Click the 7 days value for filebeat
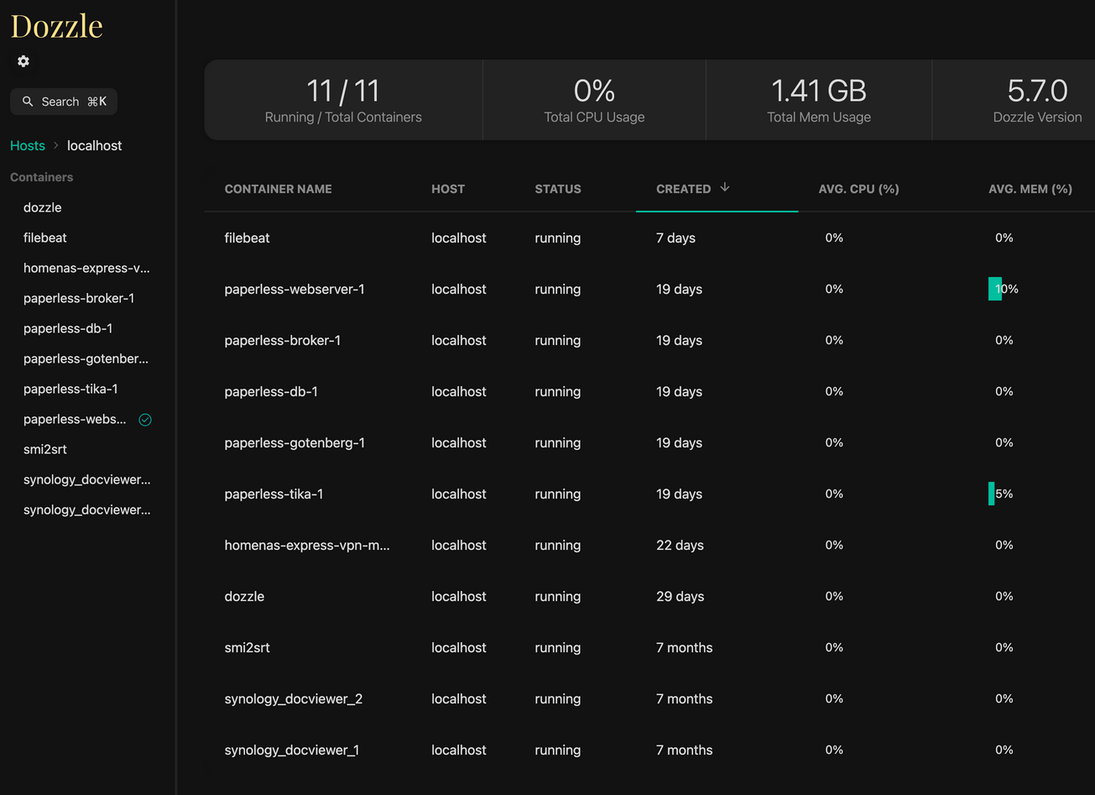The width and height of the screenshot is (1095, 795). (x=675, y=238)
